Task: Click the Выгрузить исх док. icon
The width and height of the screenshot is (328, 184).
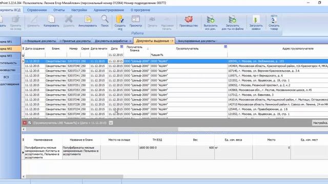Action: [211, 19]
